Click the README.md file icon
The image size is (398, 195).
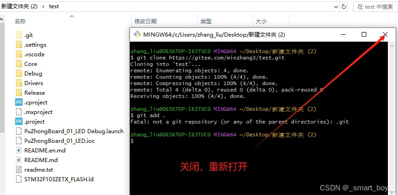pos(19,160)
